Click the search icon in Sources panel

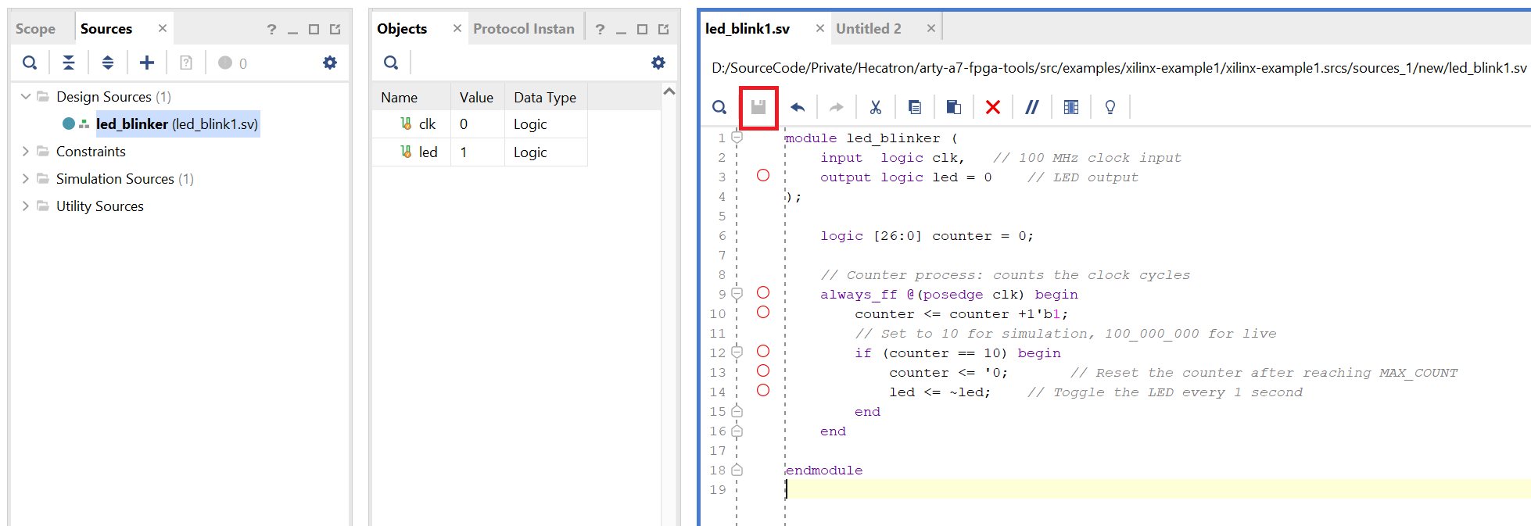[30, 63]
